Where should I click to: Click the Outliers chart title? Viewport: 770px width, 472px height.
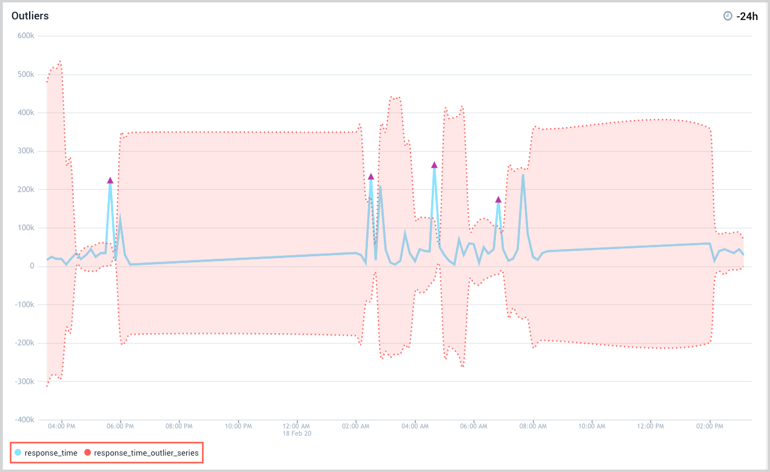(30, 16)
